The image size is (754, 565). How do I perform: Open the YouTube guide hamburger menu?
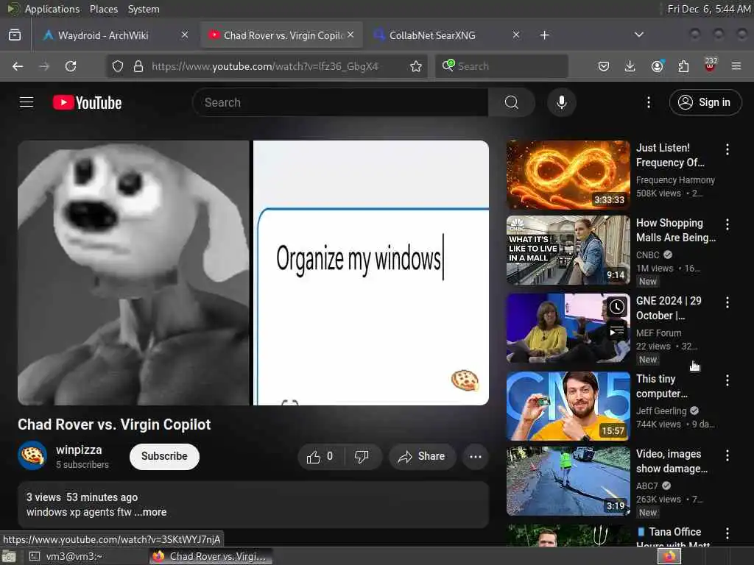click(x=27, y=102)
